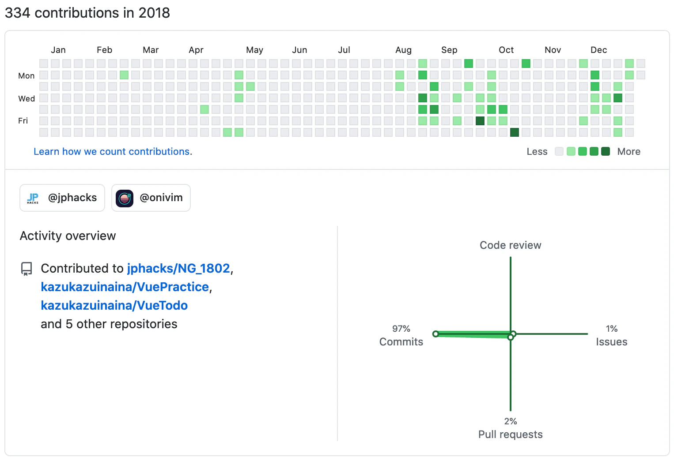674x457 pixels.
Task: Click 'and 5 other repositories' text
Action: [x=109, y=324]
